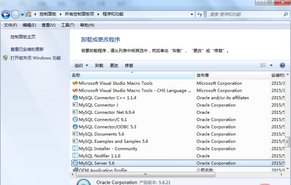Open the 文件(F) menu
This screenshot has width=291, height=185.
point(10,25)
